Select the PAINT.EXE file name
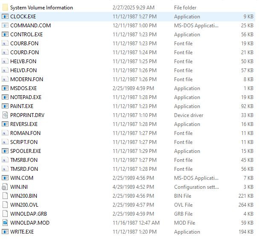Screen dimensions: 262x240 pos(22,106)
